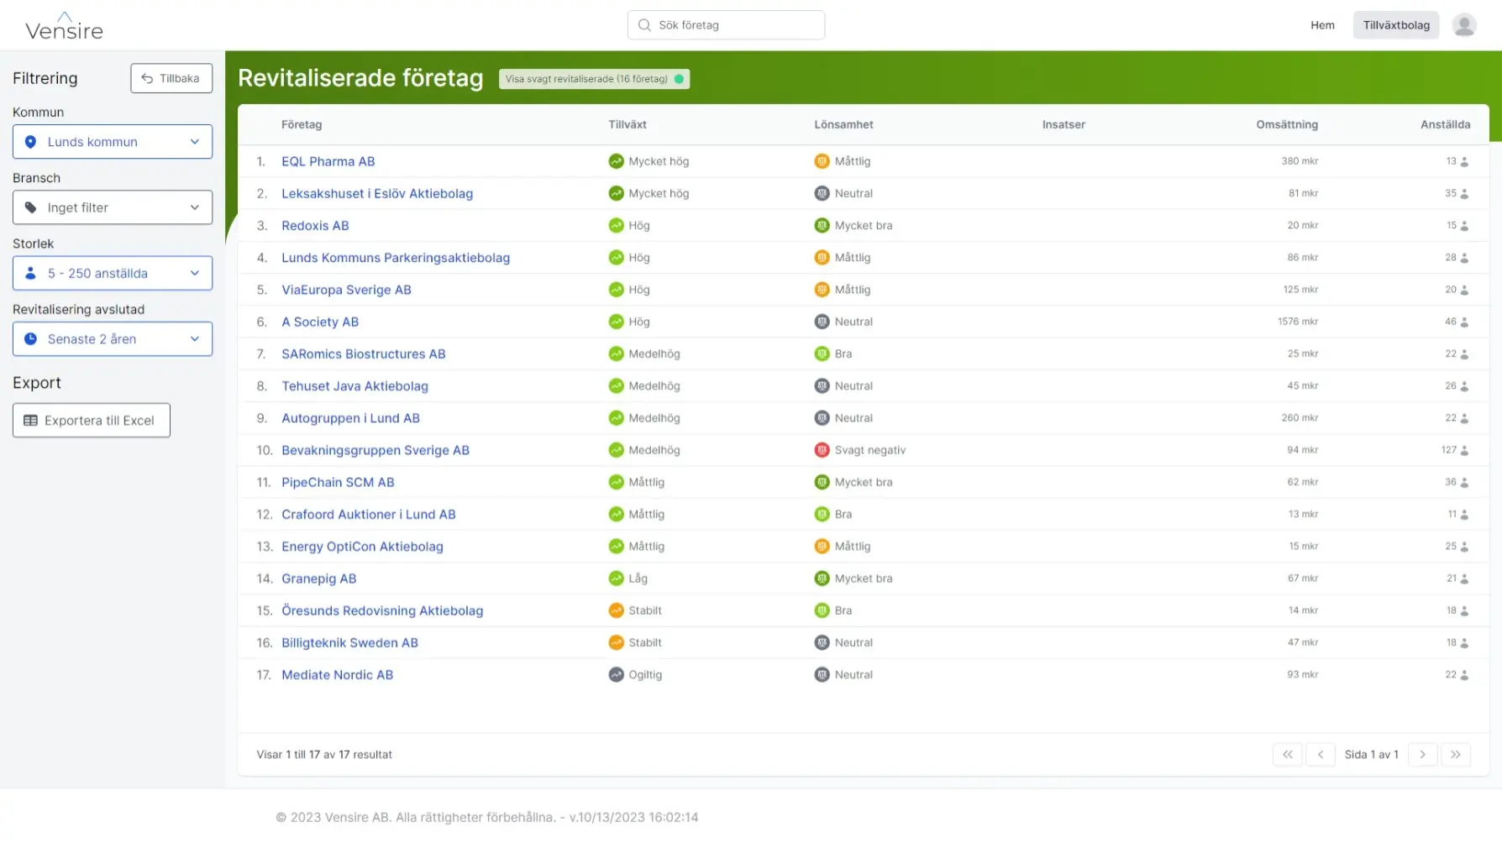This screenshot has height=843, width=1502.
Task: Click the Hög growth icon for Redoxis AB
Action: (x=616, y=226)
